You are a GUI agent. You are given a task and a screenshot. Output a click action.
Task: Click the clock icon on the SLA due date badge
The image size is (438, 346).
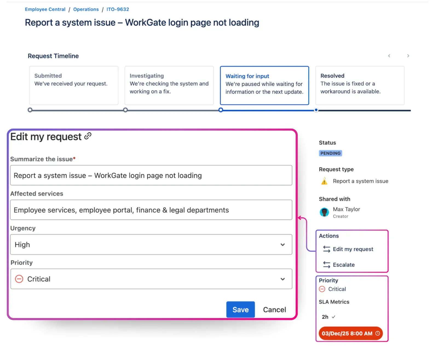(378, 333)
